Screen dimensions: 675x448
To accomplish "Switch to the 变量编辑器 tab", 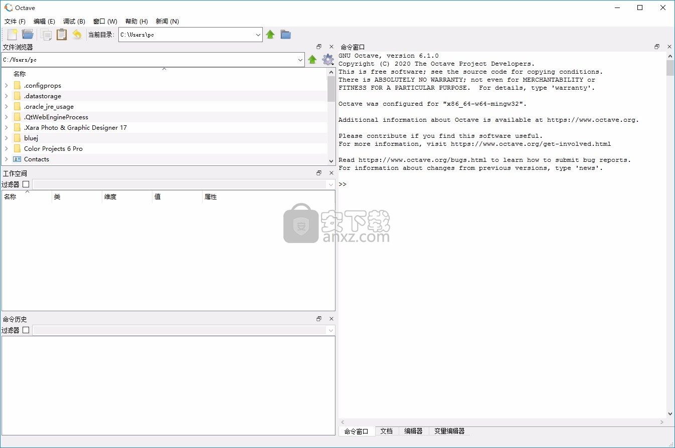I will [x=449, y=431].
